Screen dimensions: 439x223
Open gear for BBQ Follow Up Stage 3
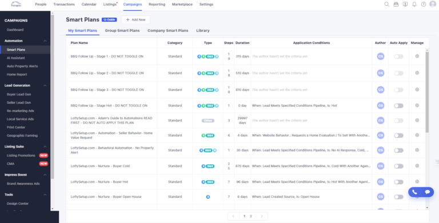click(x=417, y=90)
